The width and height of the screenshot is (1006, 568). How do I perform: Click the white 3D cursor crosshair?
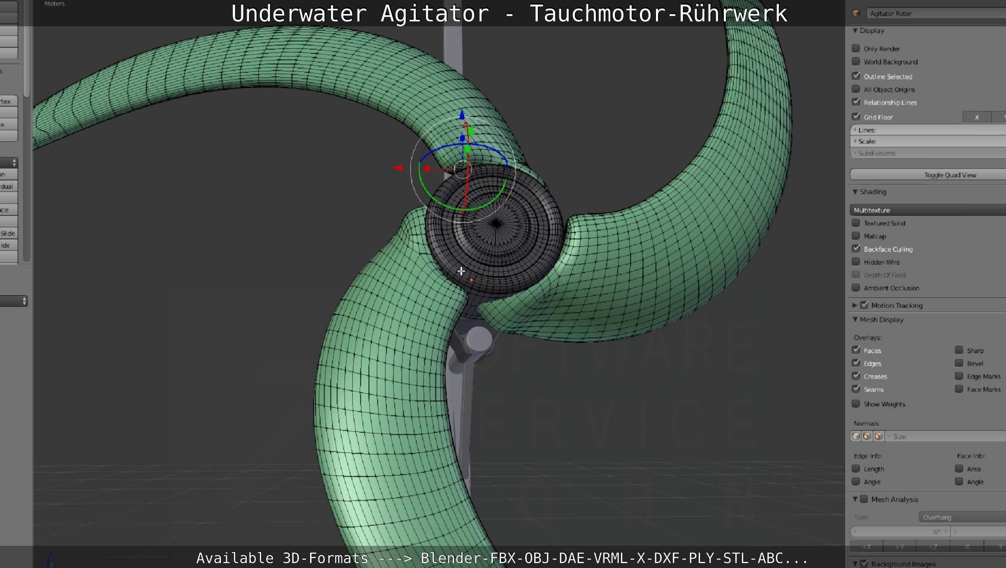[461, 271]
